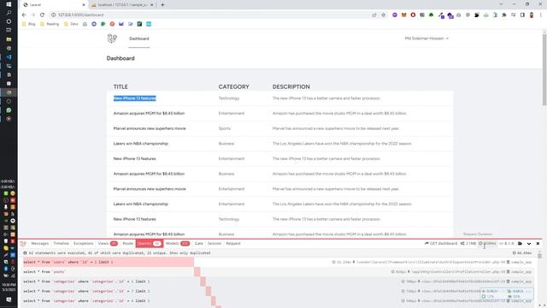Open the Debugbar Timeline tab

click(x=61, y=243)
